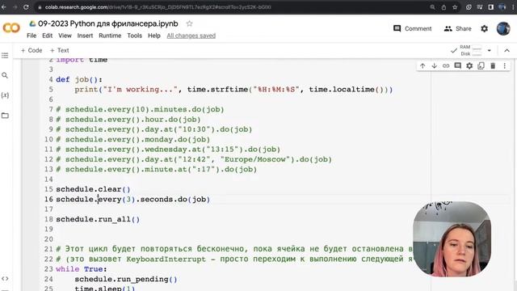This screenshot has width=517, height=291.
Task: Open the Files folder panel
Action: click(x=5, y=116)
